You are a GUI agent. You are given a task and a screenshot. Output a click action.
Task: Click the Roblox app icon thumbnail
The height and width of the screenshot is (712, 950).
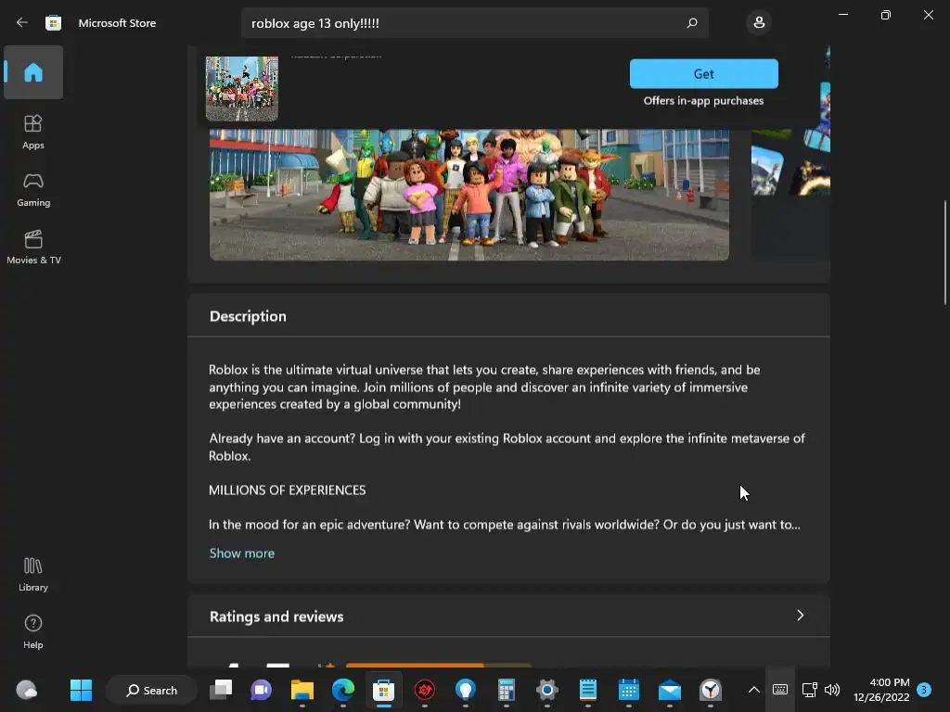click(242, 89)
